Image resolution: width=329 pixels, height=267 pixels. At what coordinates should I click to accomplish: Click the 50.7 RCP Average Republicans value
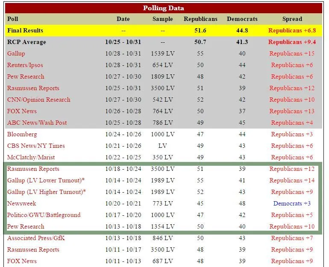[x=200, y=42]
